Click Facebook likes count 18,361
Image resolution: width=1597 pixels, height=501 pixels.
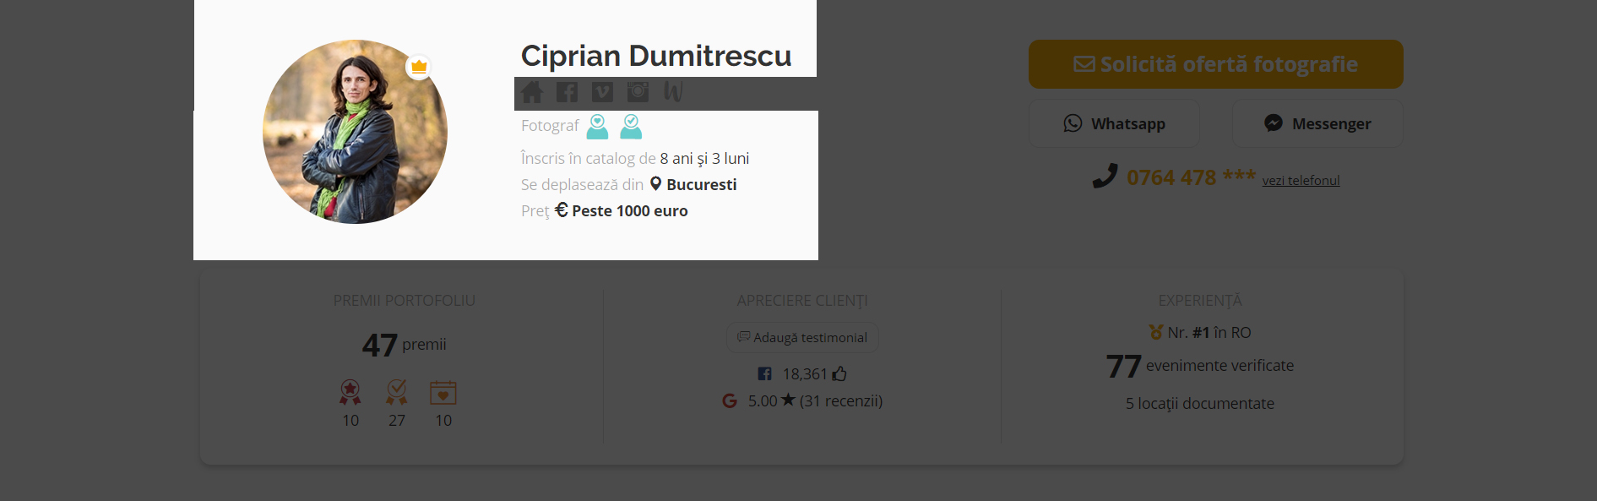pos(802,374)
